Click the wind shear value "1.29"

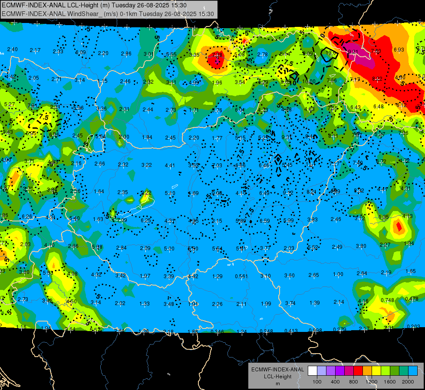217,276
